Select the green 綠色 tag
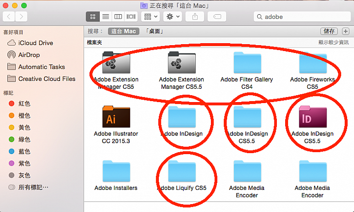This screenshot has width=354, height=212. (x=19, y=139)
